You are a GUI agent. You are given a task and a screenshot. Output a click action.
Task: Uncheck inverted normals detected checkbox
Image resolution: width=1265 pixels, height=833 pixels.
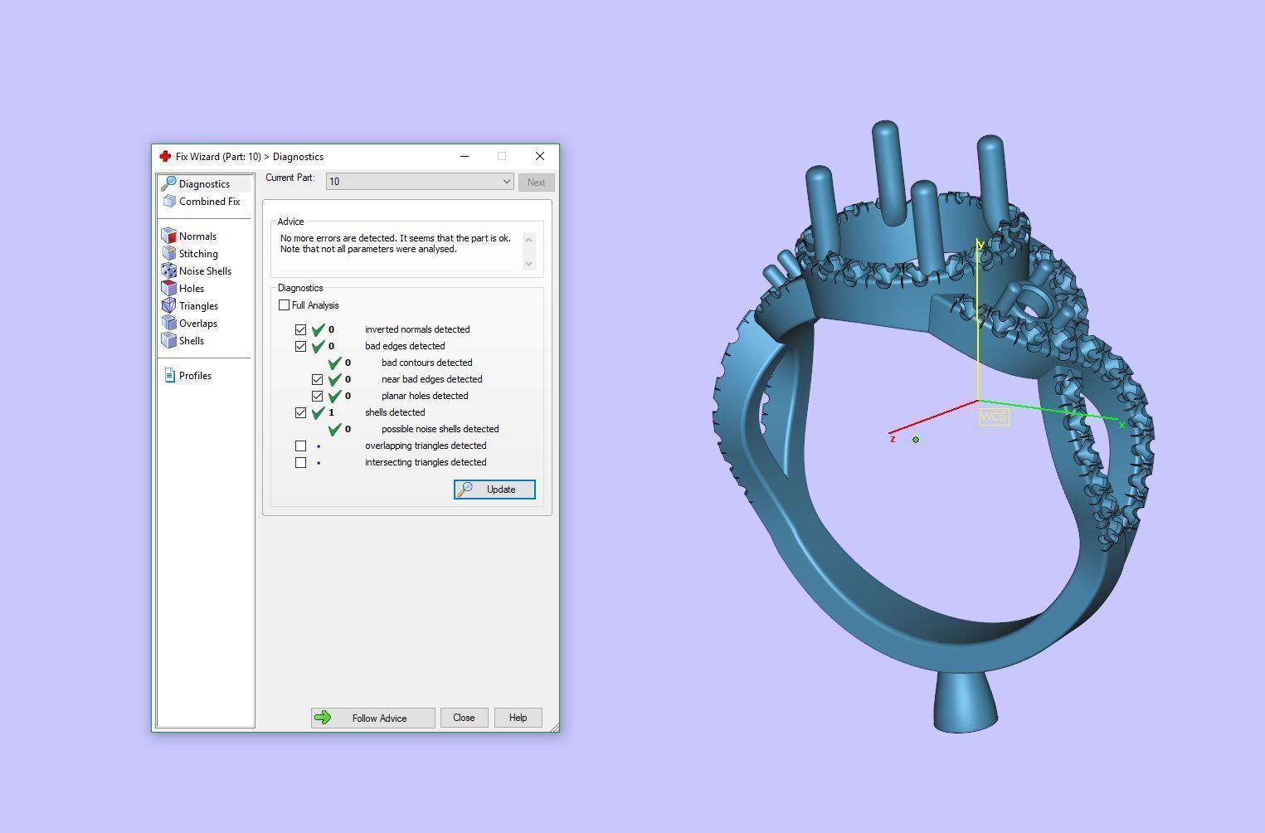[301, 329]
